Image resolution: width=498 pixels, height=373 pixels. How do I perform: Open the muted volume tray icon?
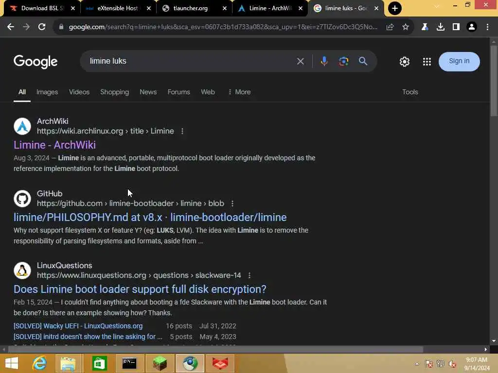453,364
